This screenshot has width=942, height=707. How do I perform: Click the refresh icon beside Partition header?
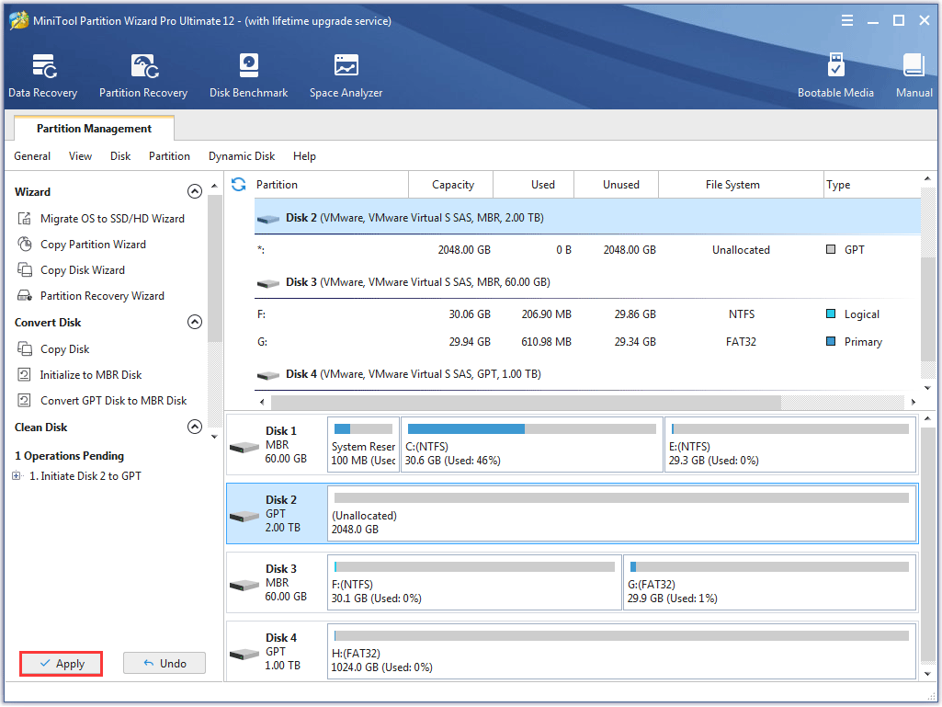pyautogui.click(x=239, y=185)
